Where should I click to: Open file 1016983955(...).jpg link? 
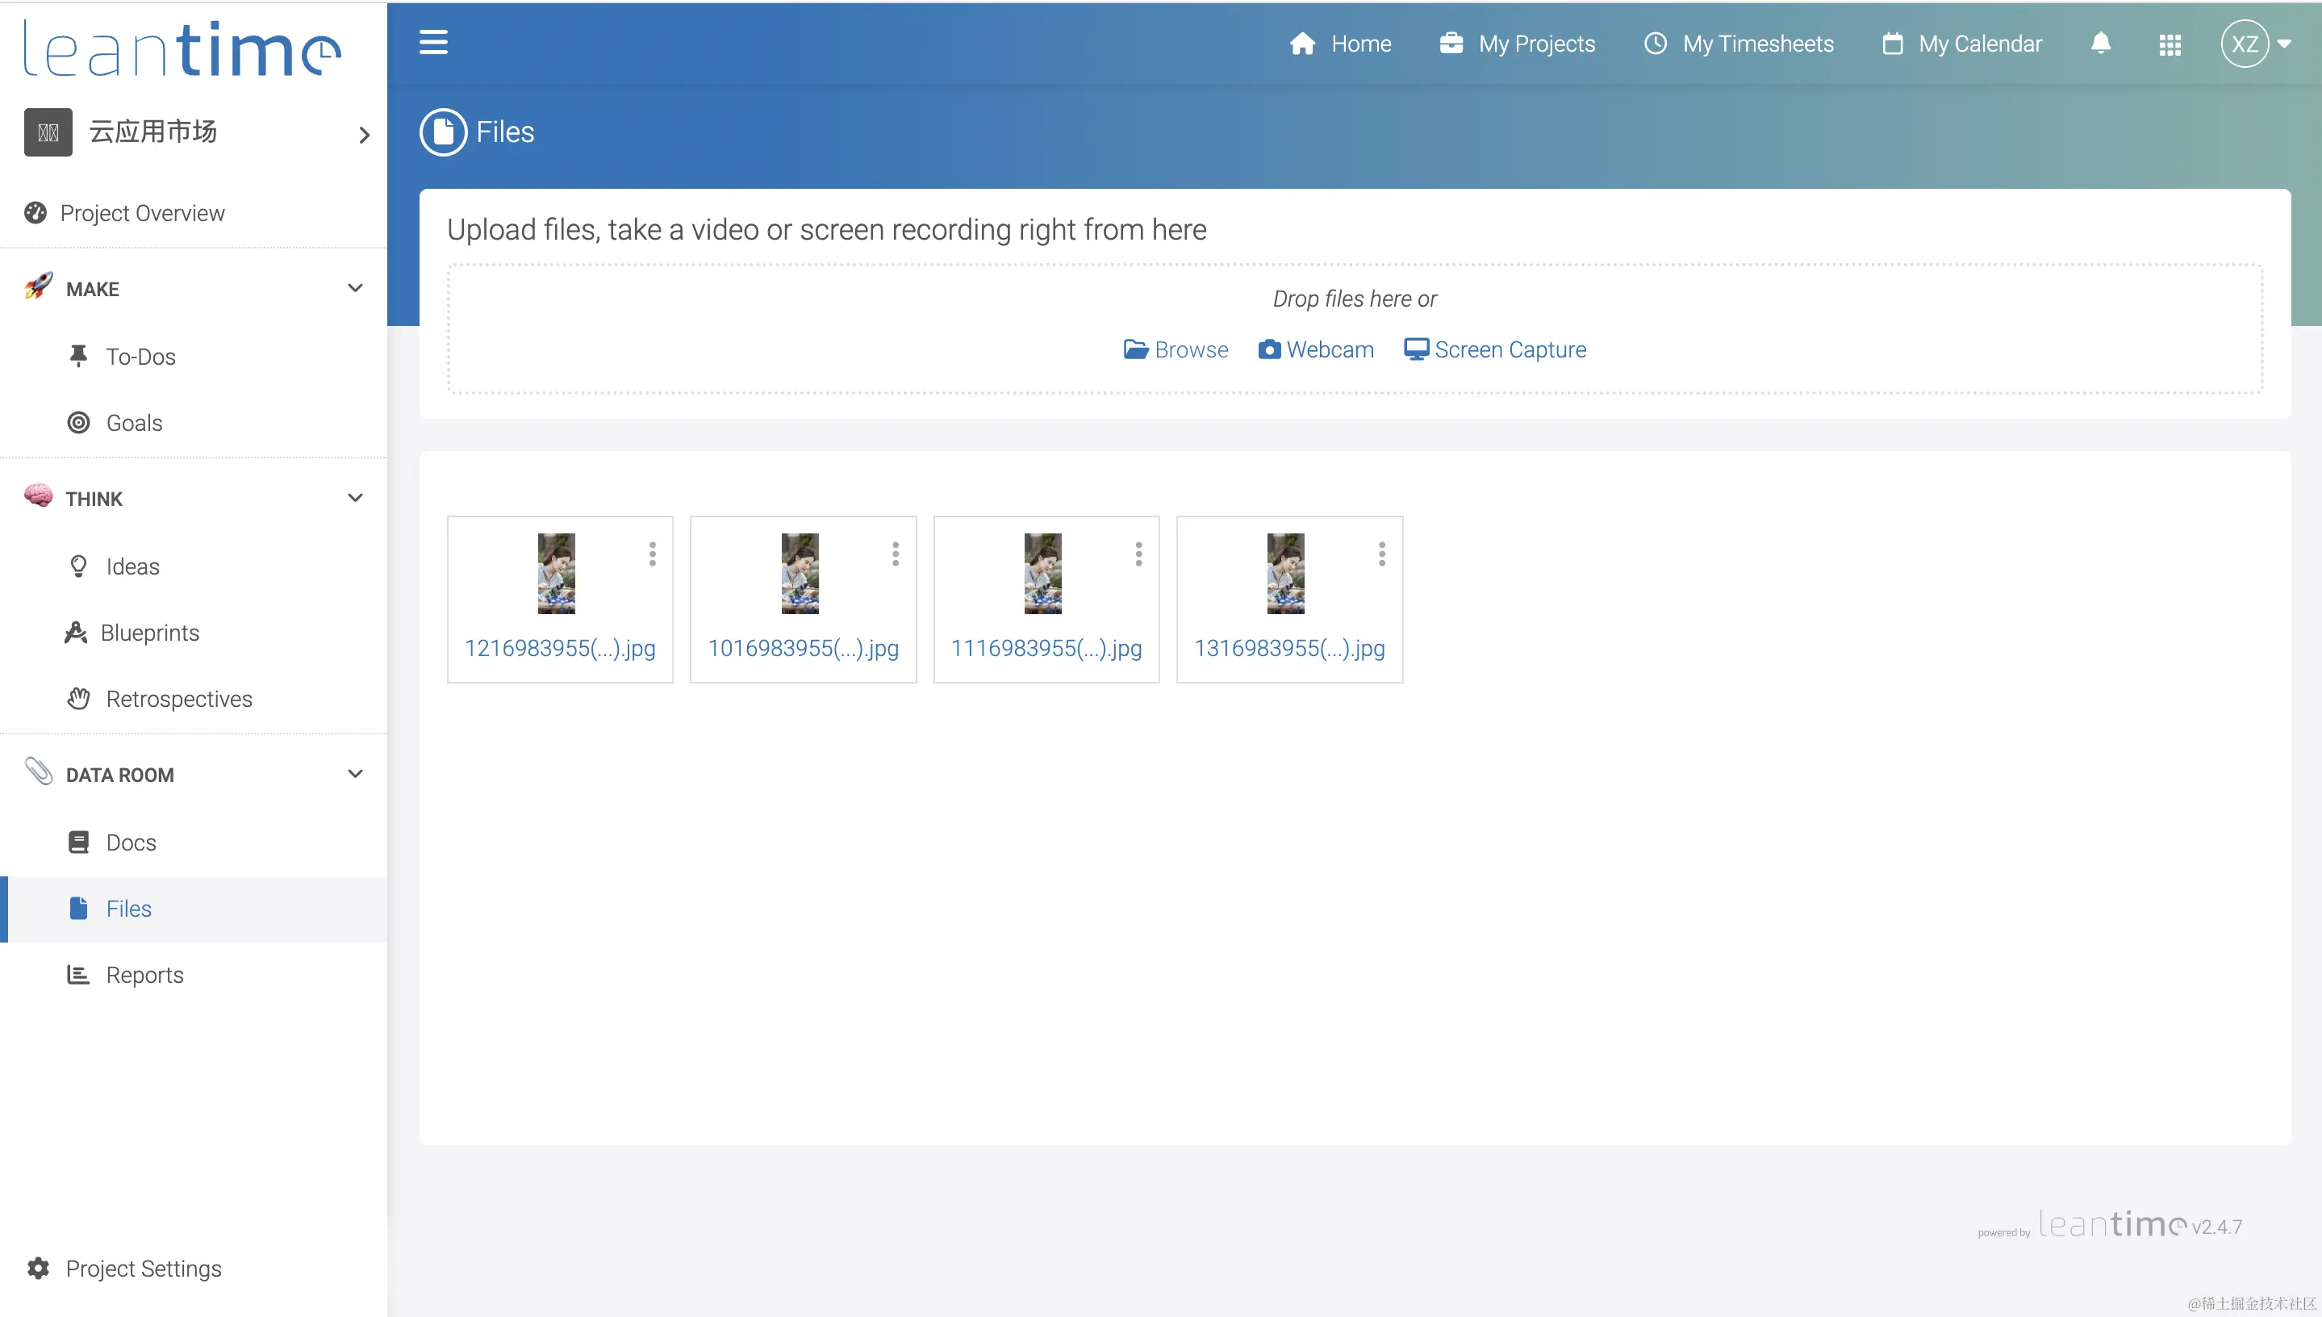click(x=803, y=648)
